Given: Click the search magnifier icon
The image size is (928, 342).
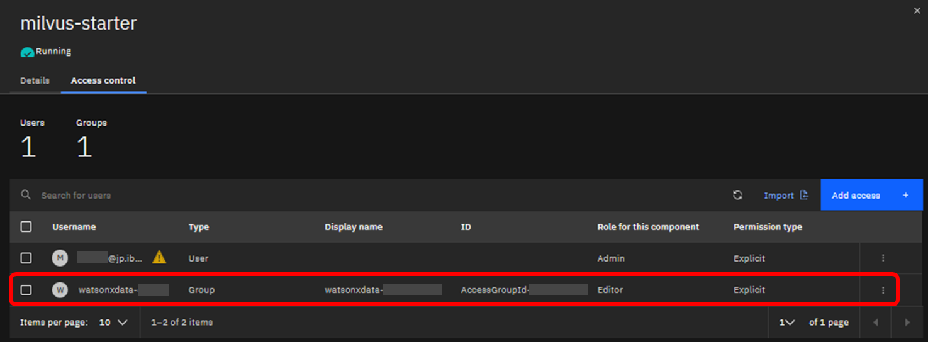Looking at the screenshot, I should pos(26,195).
